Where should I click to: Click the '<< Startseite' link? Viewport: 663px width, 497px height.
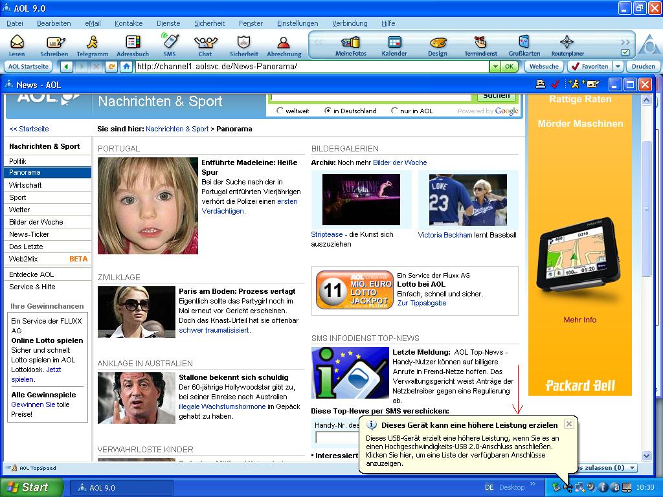click(x=28, y=129)
